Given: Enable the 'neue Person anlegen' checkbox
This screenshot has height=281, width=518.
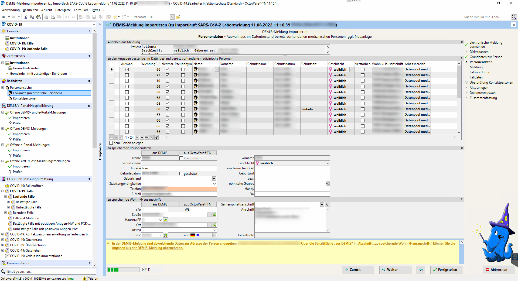Looking at the screenshot, I should pos(111,143).
